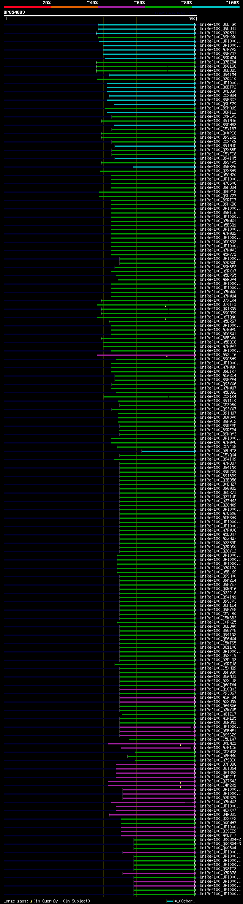Open hit UniRef100_A7PVP2
This screenshot has width=243, height=904.
click(218, 49)
